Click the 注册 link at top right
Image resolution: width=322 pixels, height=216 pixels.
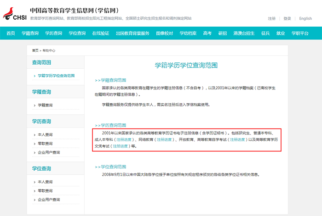click(272, 19)
